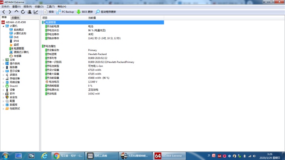
Task: Click the 性能测试 benchmark tree icon
Action: pos(7,109)
